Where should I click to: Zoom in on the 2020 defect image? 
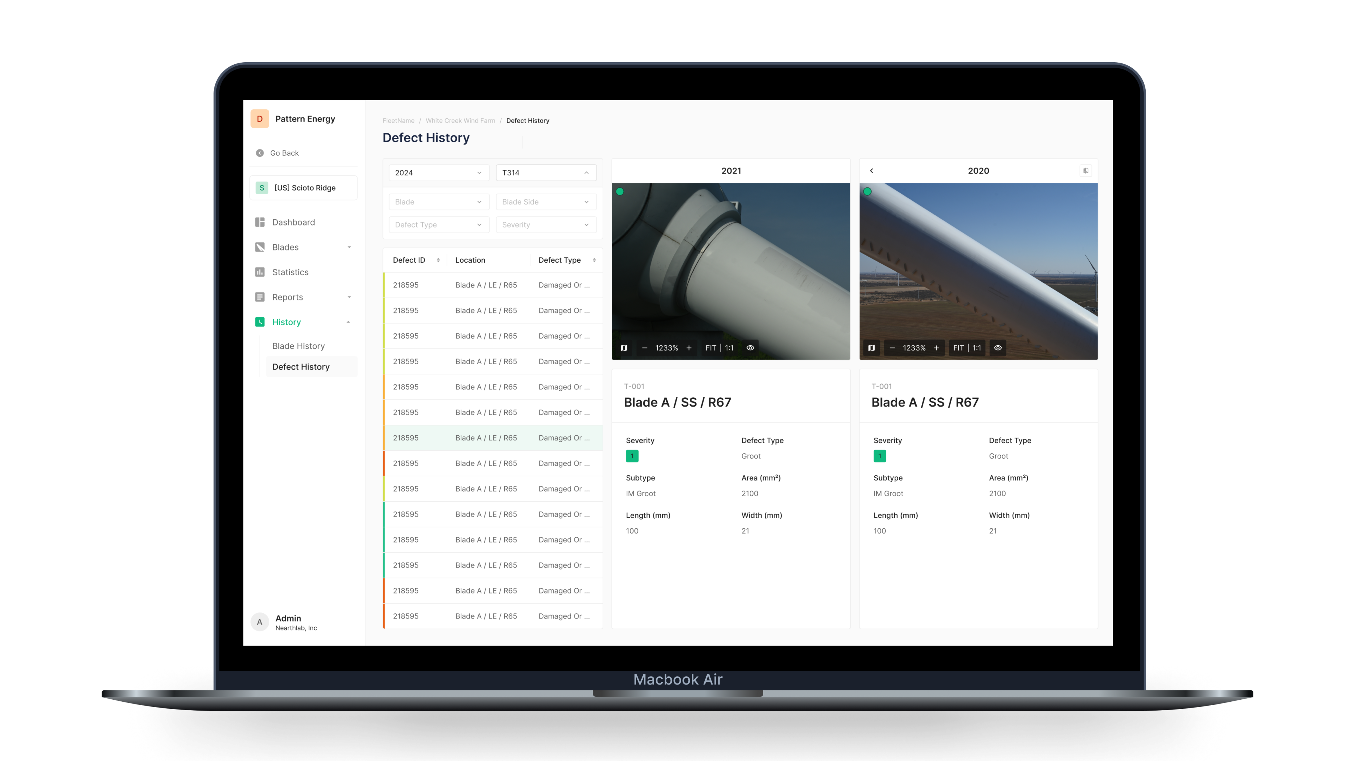click(937, 347)
